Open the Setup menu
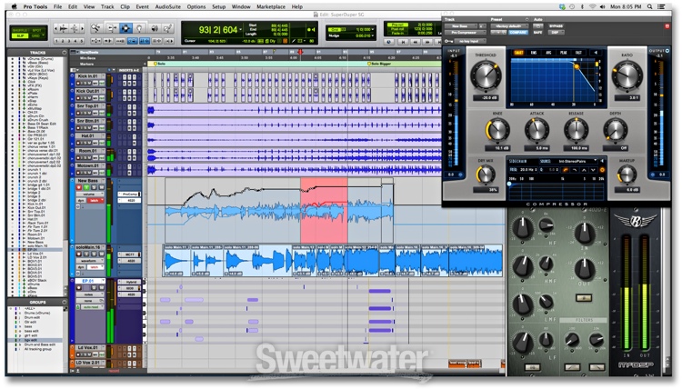 point(218,6)
